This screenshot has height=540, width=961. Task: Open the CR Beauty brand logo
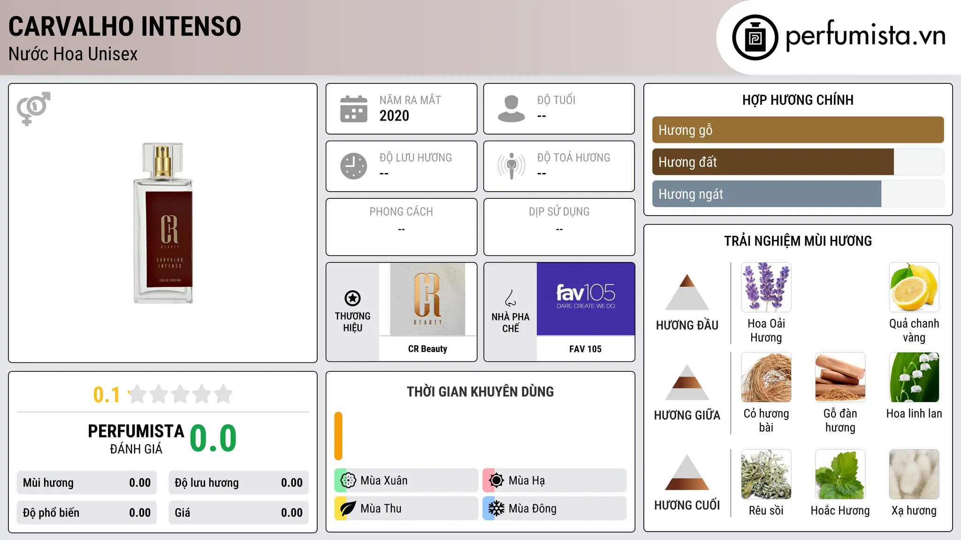[427, 299]
